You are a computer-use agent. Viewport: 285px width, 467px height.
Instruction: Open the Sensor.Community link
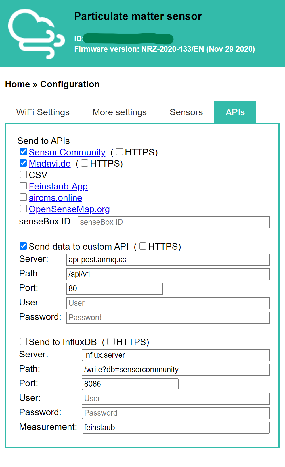tap(67, 153)
